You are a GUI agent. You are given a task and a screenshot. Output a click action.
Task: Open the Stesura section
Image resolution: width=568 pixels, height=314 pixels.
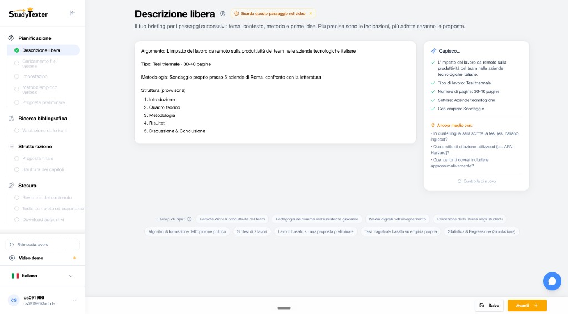(x=27, y=186)
